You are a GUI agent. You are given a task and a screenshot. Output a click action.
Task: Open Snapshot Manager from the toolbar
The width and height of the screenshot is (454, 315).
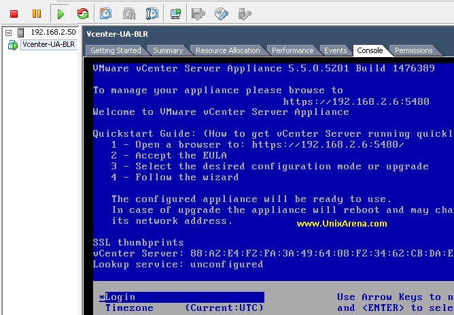(152, 14)
